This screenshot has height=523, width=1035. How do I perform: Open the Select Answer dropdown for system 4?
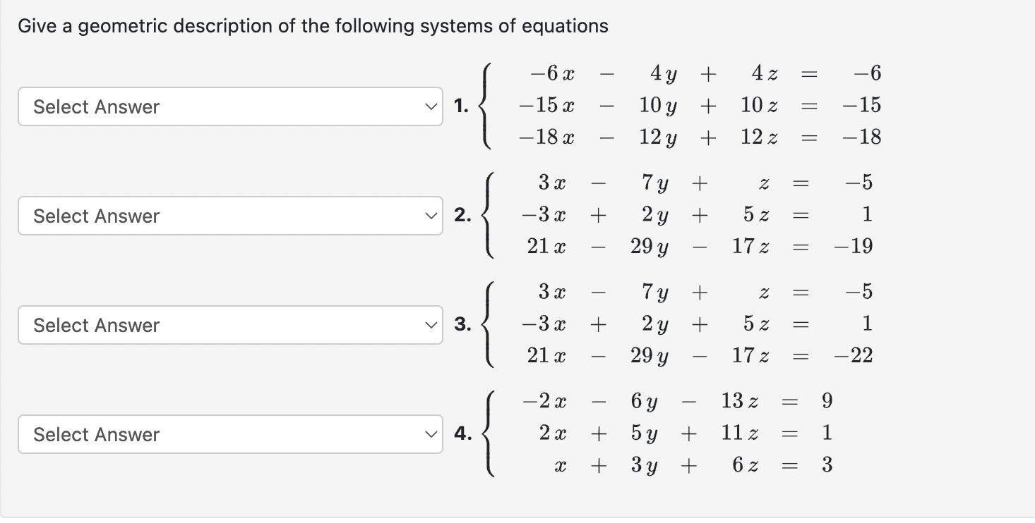(229, 434)
